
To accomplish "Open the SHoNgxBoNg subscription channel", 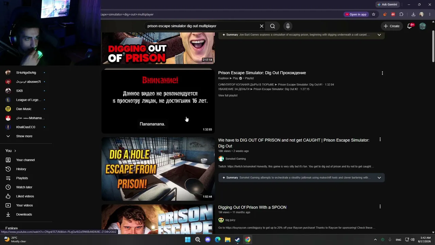I will pyautogui.click(x=26, y=72).
